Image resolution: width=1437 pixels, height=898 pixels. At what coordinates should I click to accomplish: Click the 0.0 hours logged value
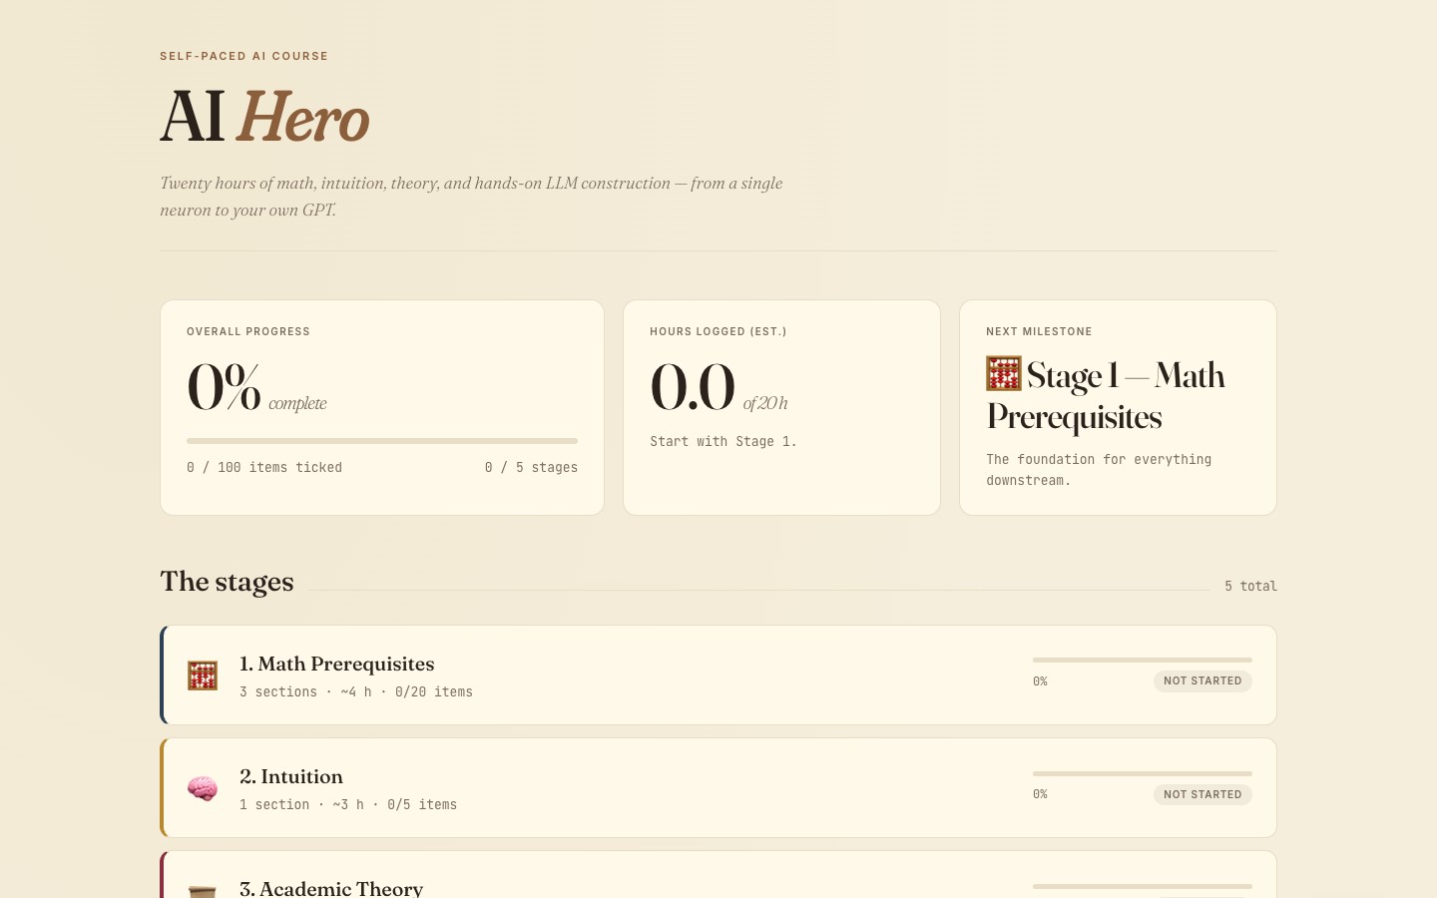coord(693,388)
